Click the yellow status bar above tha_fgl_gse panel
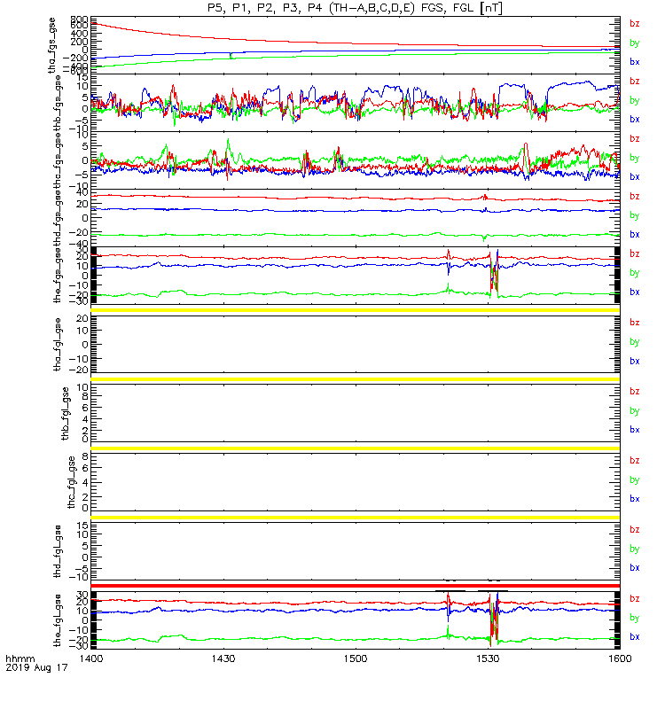Image resolution: width=665 pixels, height=709 pixels. [356, 310]
